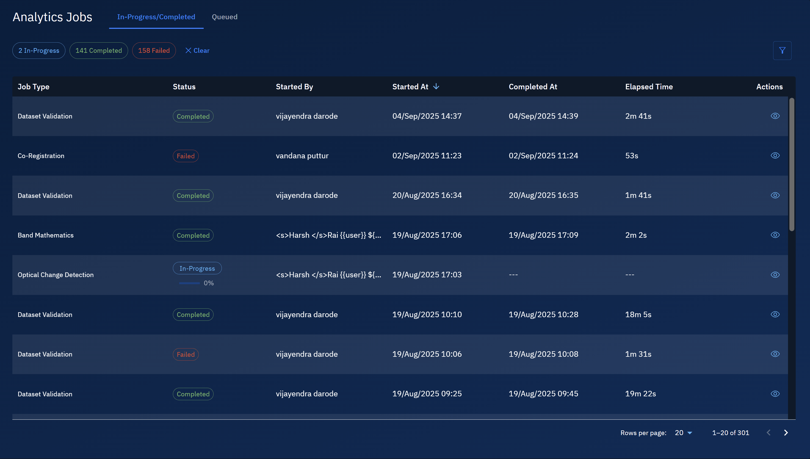This screenshot has height=459, width=810.
Task: Select the In-Progress/Completed tab
Action: tap(156, 17)
